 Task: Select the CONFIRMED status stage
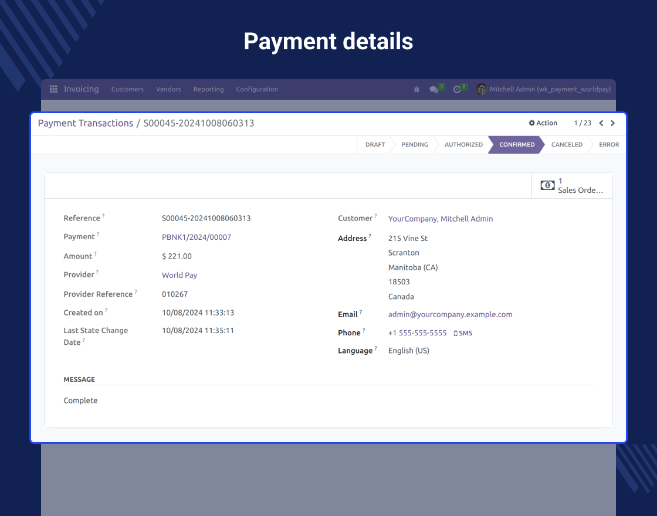coord(516,145)
